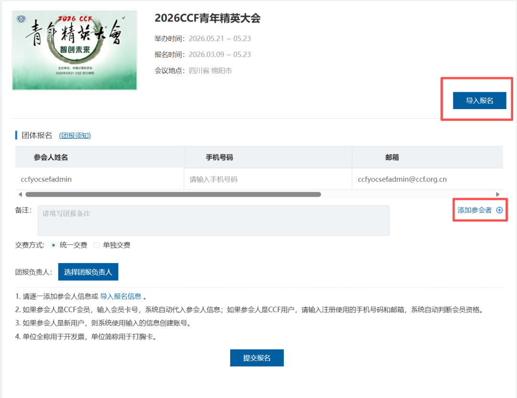Open the 团报须知 link

pyautogui.click(x=76, y=135)
